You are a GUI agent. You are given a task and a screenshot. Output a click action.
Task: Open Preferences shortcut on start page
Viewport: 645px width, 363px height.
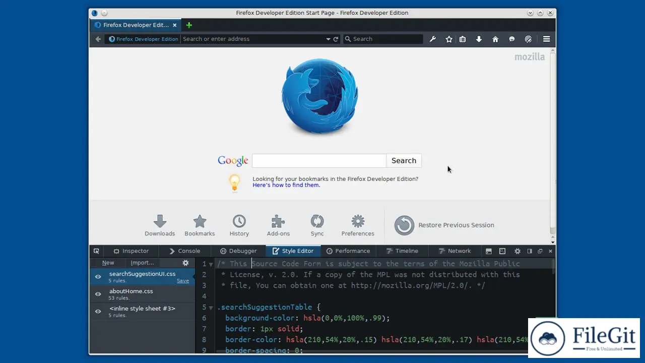pyautogui.click(x=358, y=225)
